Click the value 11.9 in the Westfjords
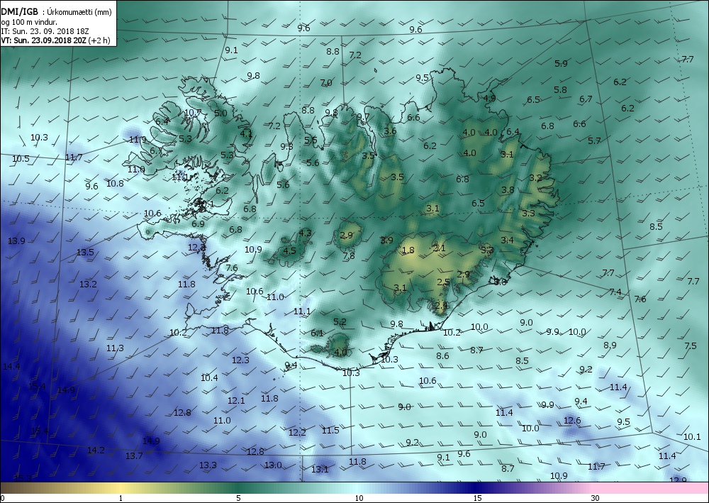 [138, 139]
